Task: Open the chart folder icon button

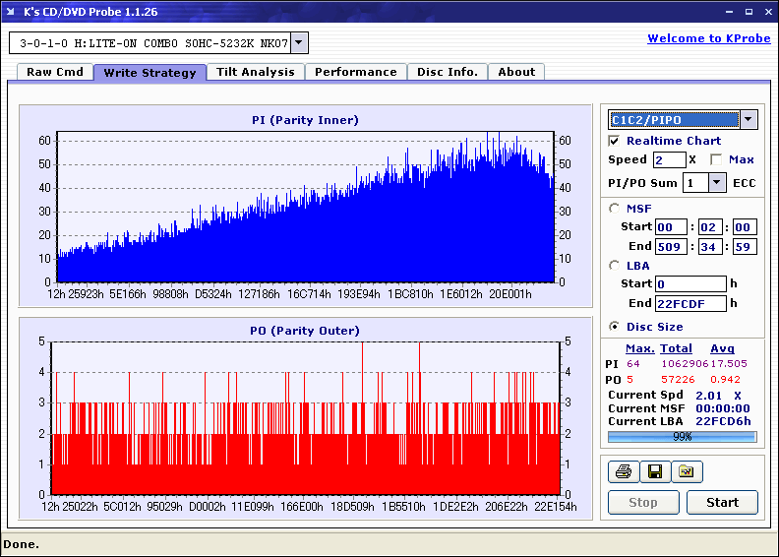Action: tap(687, 472)
